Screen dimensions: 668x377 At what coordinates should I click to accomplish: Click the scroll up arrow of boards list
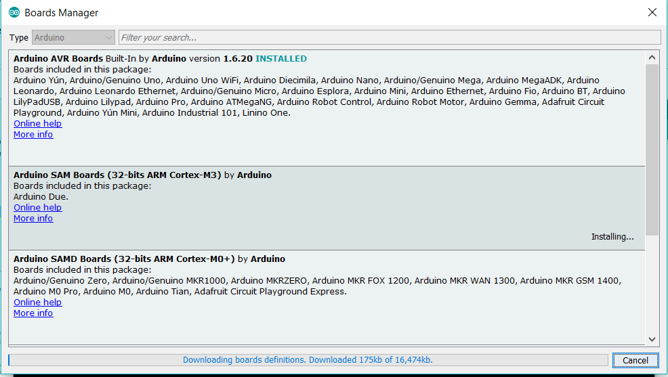[x=652, y=57]
